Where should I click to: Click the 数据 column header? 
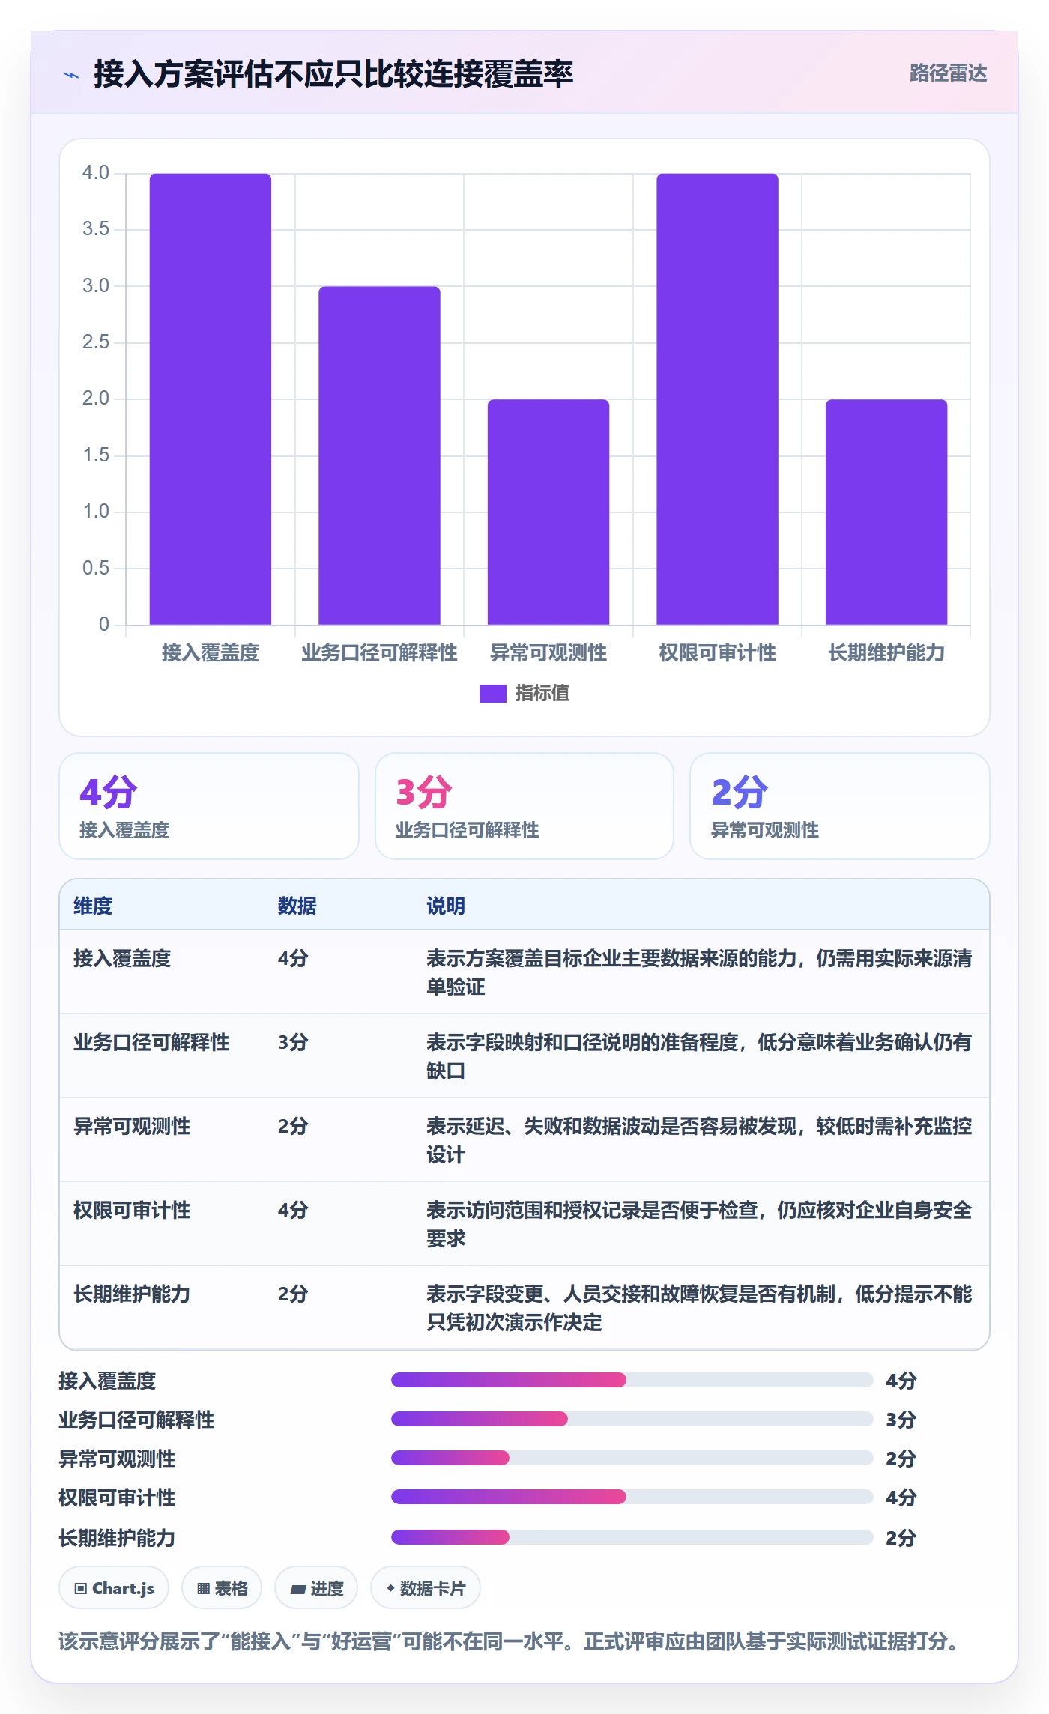297,906
